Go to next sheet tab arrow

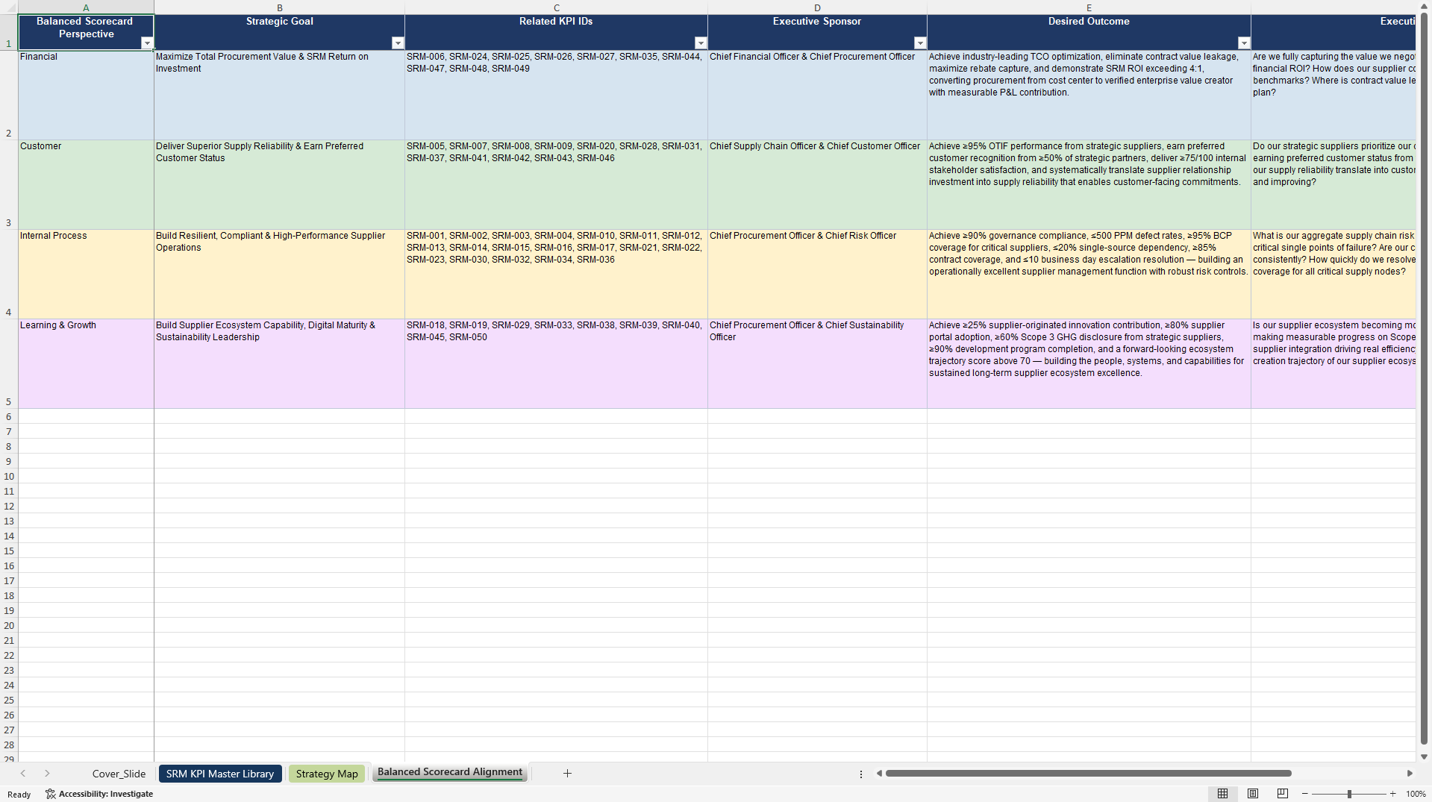click(x=47, y=774)
